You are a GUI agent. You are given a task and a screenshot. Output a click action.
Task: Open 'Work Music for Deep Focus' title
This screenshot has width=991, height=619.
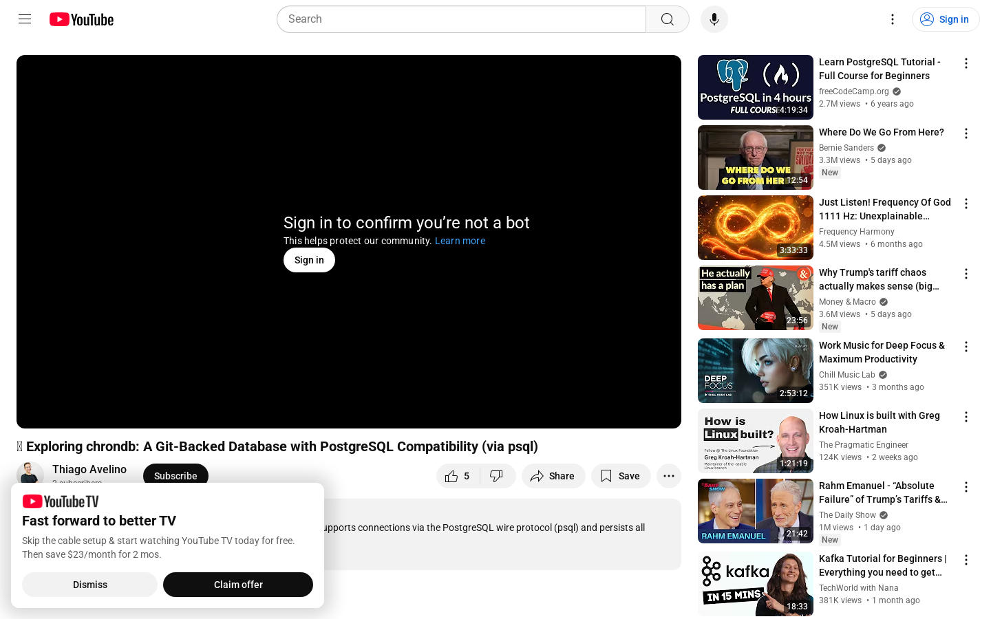coord(882,352)
